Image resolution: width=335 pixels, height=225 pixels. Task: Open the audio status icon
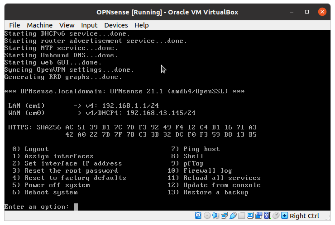(215, 216)
